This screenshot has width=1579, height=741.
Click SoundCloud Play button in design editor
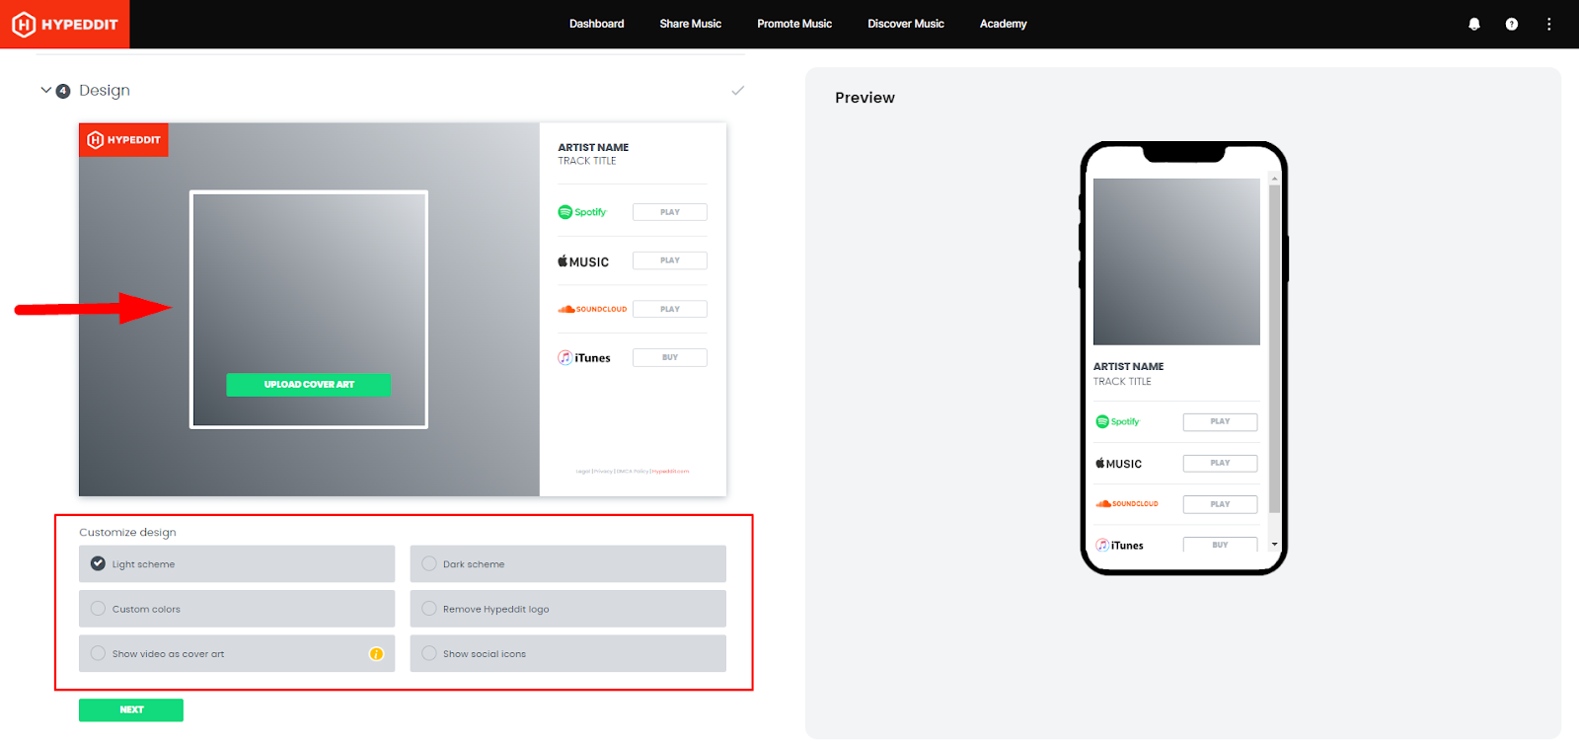pos(670,309)
